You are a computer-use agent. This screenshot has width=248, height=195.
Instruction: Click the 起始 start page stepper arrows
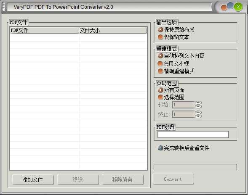point(198,105)
